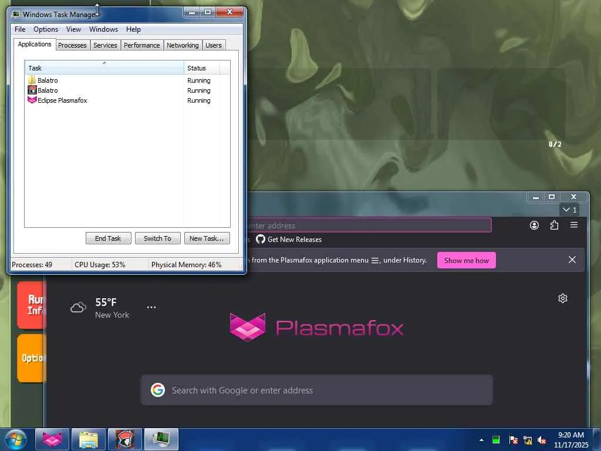Open the Plasmafox extensions puzzle icon
This screenshot has height=451, width=601.
click(x=554, y=225)
